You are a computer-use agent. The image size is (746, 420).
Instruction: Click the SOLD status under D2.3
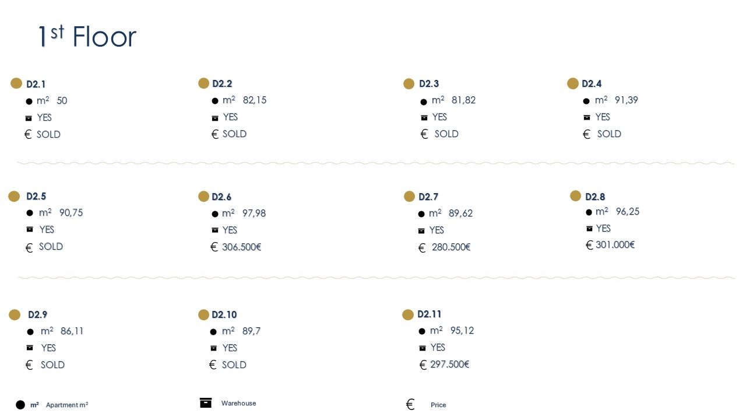(x=446, y=134)
